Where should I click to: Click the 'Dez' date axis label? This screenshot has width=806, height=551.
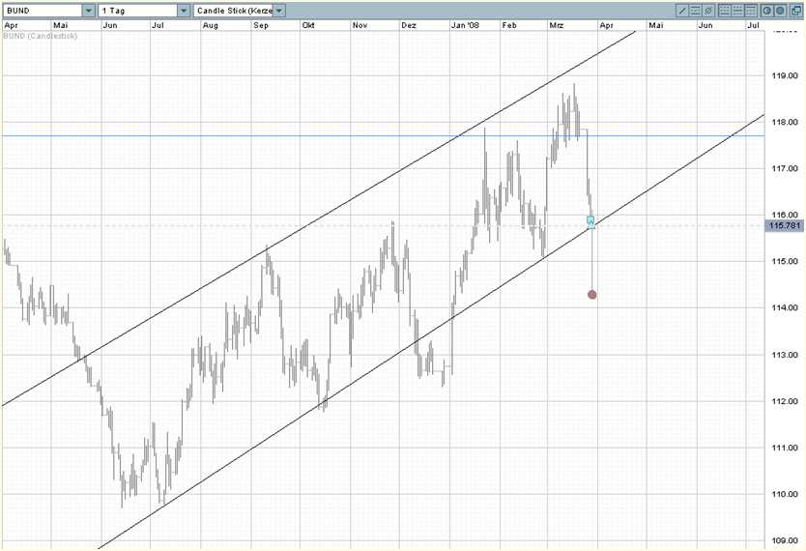point(409,25)
